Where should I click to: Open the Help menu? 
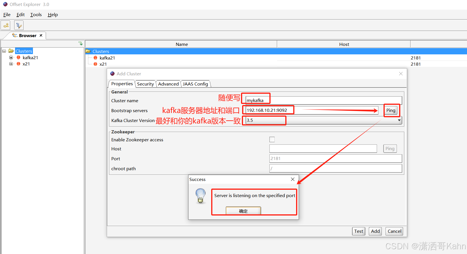53,15
